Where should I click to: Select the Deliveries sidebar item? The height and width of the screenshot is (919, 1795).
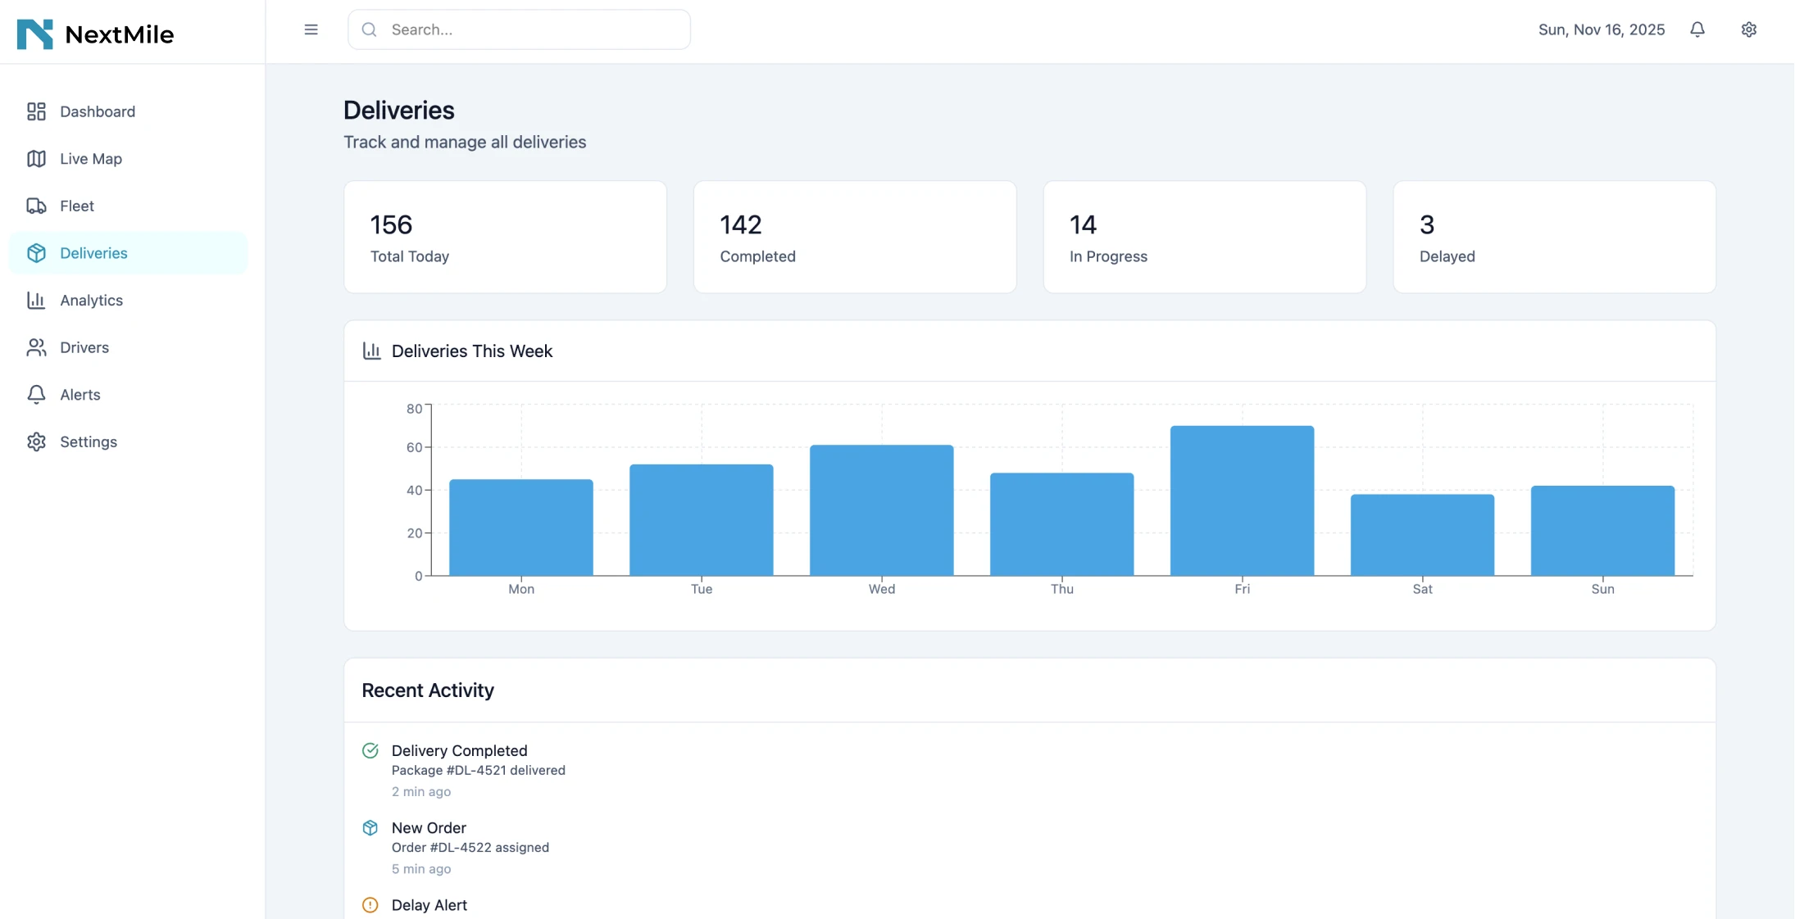click(93, 253)
